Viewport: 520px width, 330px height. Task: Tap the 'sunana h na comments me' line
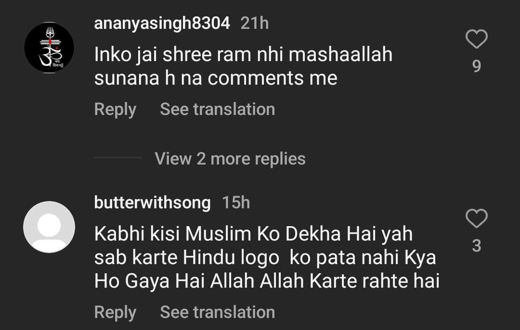(216, 78)
